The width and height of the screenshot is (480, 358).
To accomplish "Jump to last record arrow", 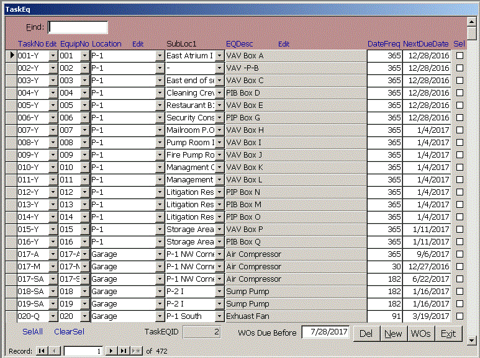I will [124, 351].
